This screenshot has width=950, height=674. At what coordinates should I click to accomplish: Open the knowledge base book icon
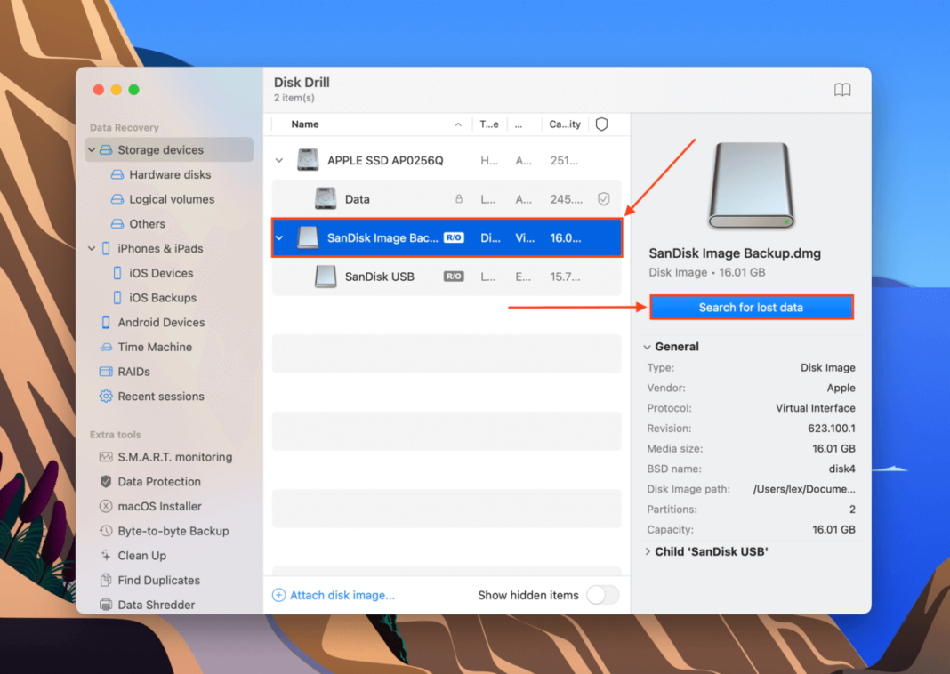(841, 89)
